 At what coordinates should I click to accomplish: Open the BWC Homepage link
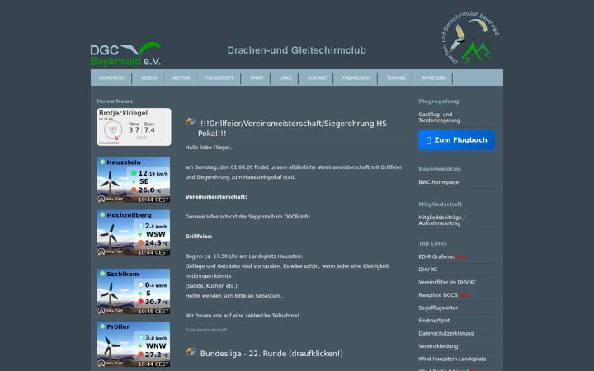click(439, 182)
